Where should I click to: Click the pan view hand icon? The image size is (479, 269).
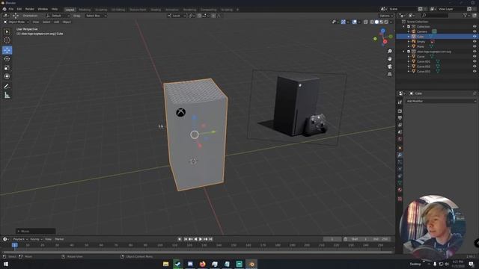[x=389, y=58]
